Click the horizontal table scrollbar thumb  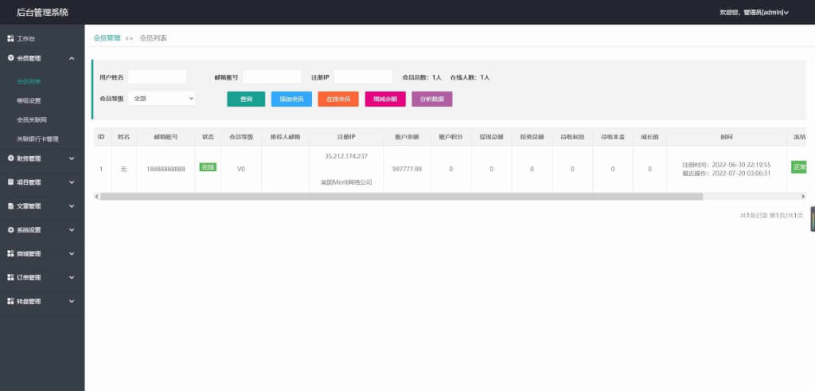(x=401, y=197)
